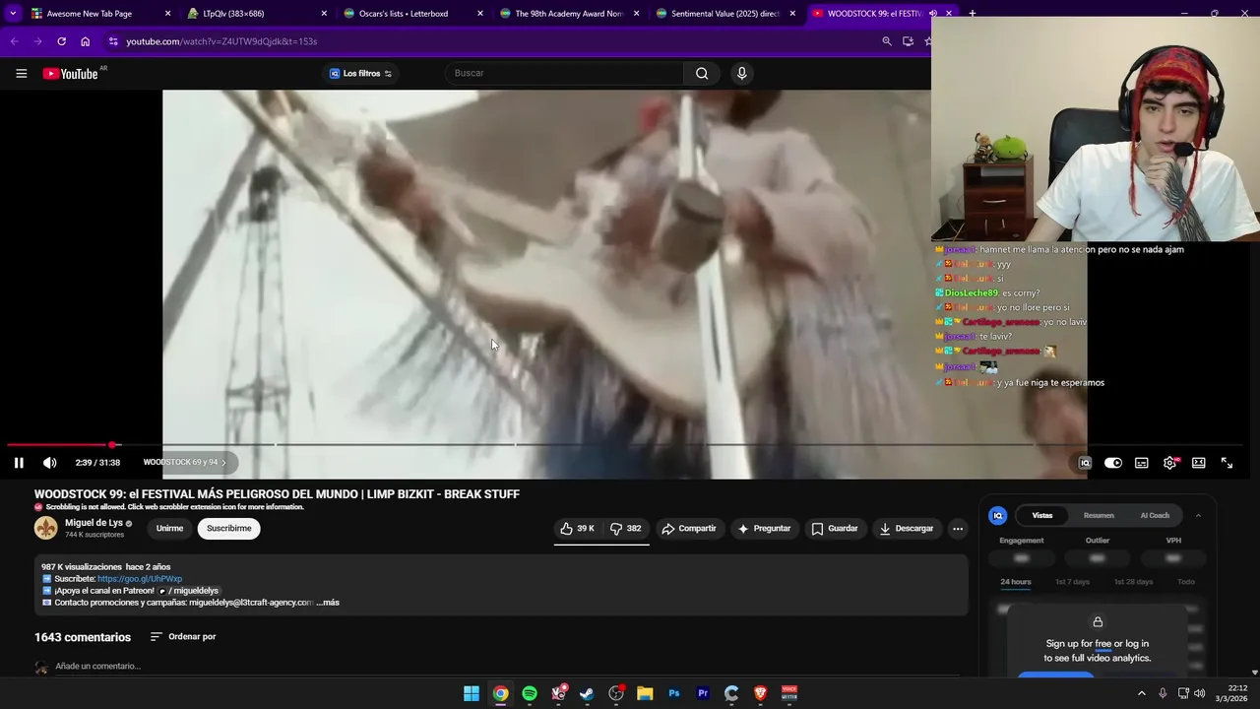Click the Preguntar button
Viewport: 1260px width, 709px height.
(x=764, y=529)
